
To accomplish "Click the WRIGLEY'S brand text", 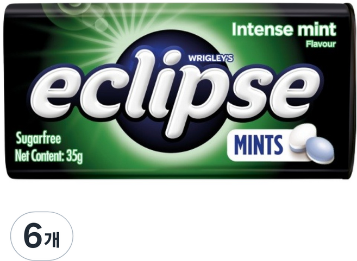I will pos(211,59).
